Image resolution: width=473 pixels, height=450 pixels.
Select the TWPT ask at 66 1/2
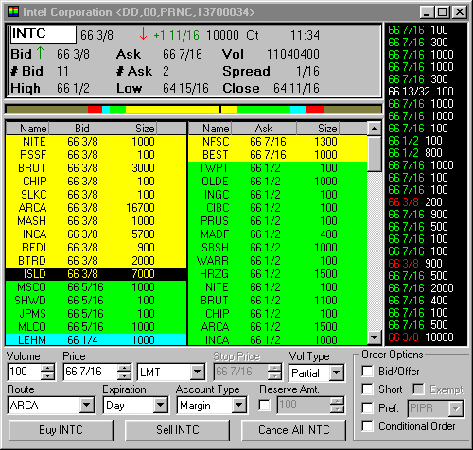tap(277, 168)
